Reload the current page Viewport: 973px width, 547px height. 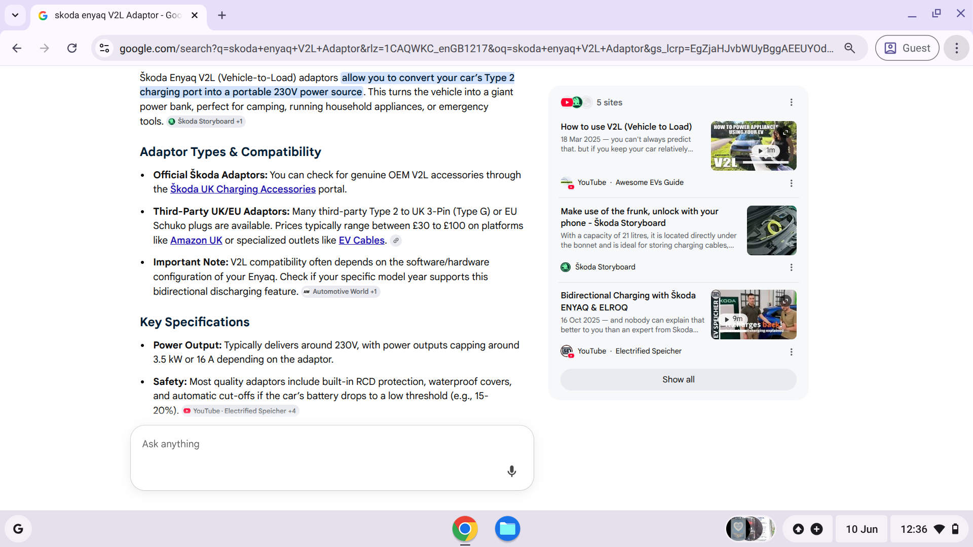(72, 48)
